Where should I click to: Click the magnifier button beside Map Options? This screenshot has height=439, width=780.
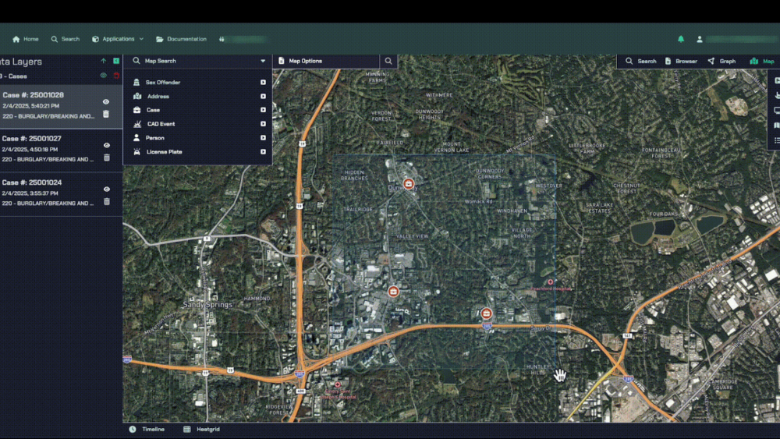click(x=388, y=61)
